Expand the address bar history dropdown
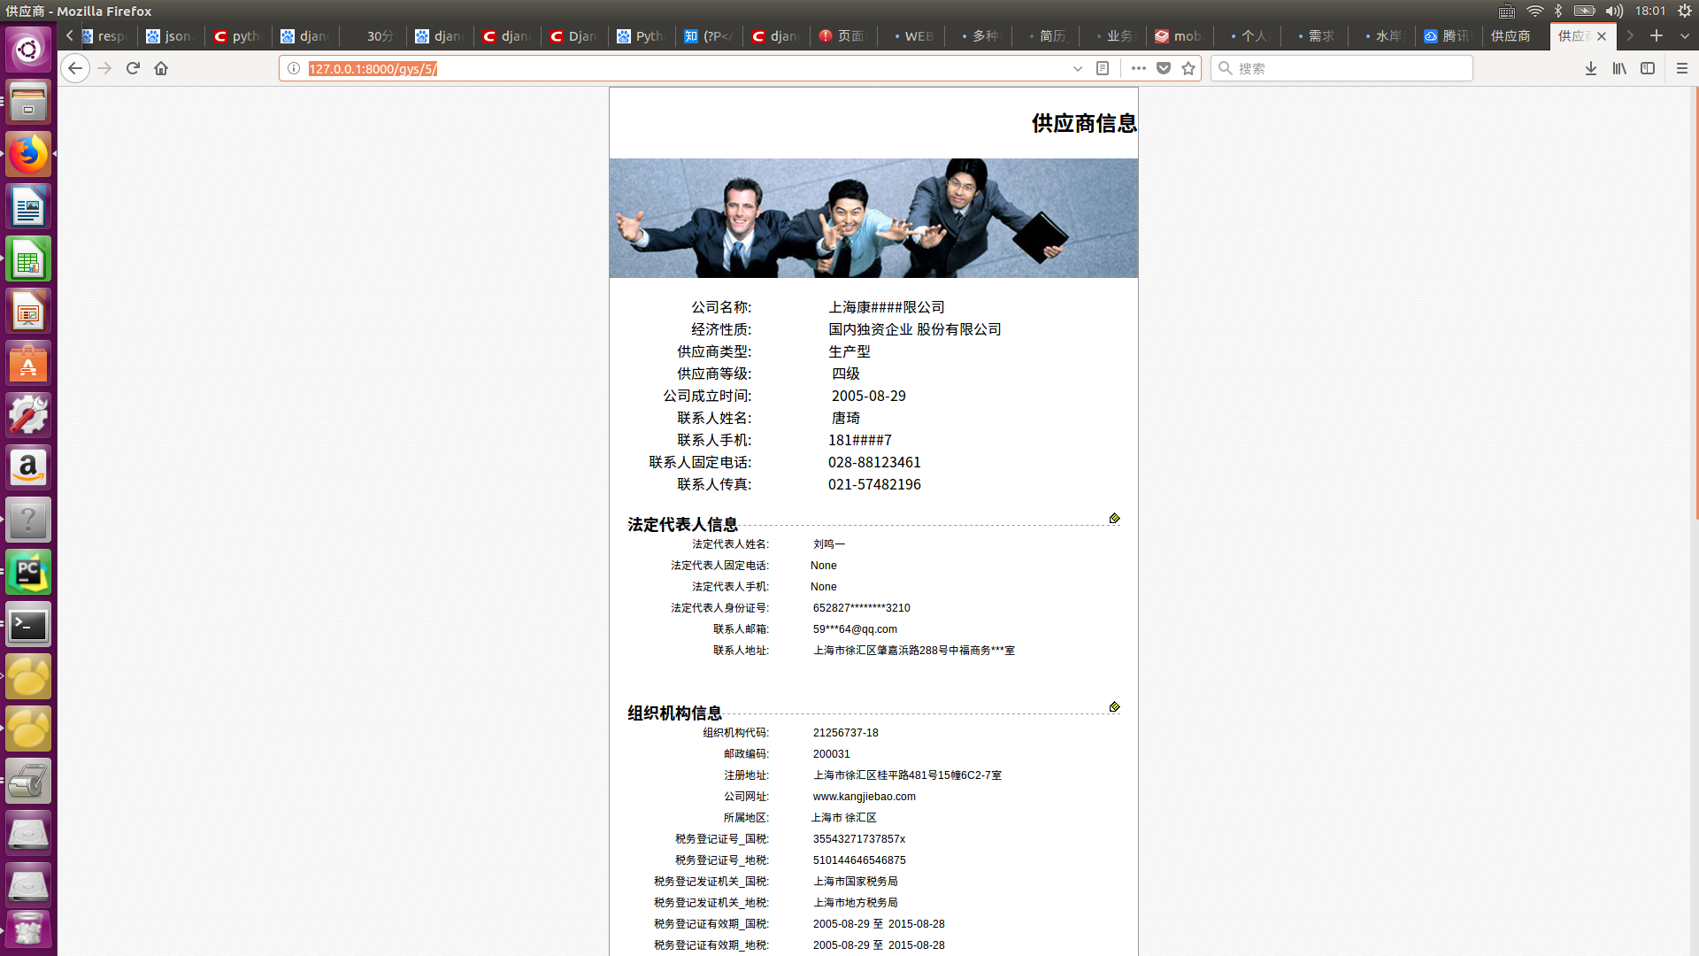Viewport: 1699px width, 956px height. pos(1078,68)
